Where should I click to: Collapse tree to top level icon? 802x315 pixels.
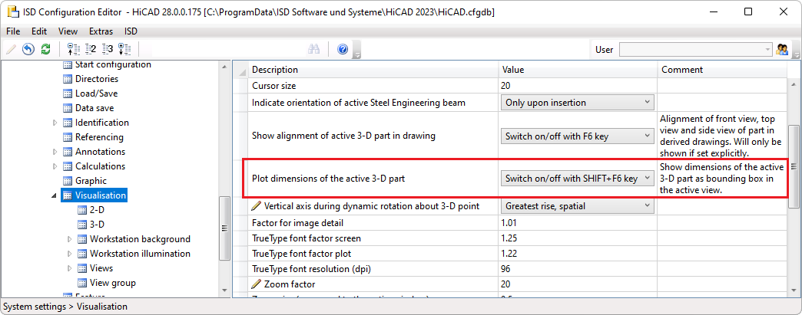pyautogui.click(x=74, y=49)
